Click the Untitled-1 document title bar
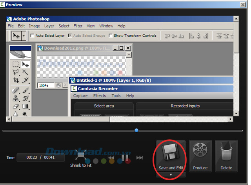 click(x=151, y=80)
